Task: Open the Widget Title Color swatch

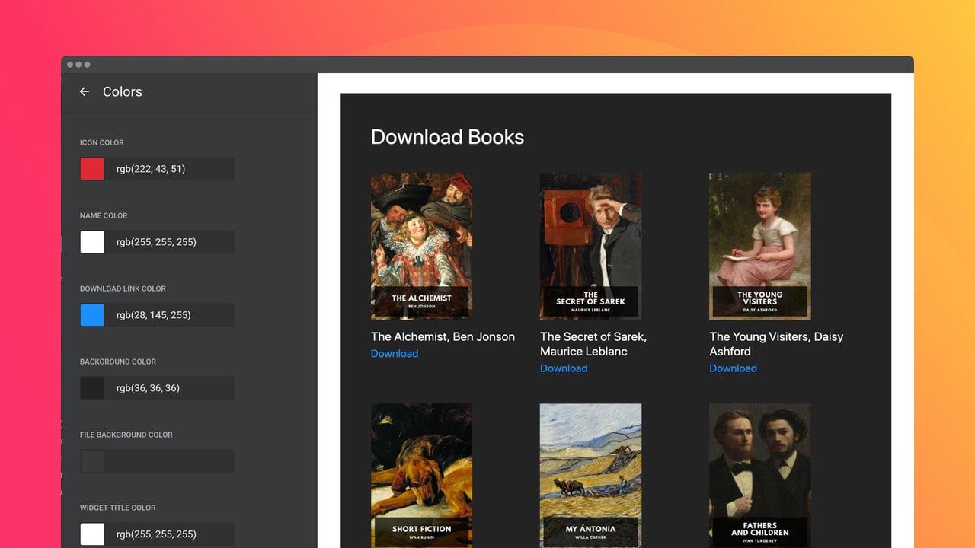Action: coord(92,534)
